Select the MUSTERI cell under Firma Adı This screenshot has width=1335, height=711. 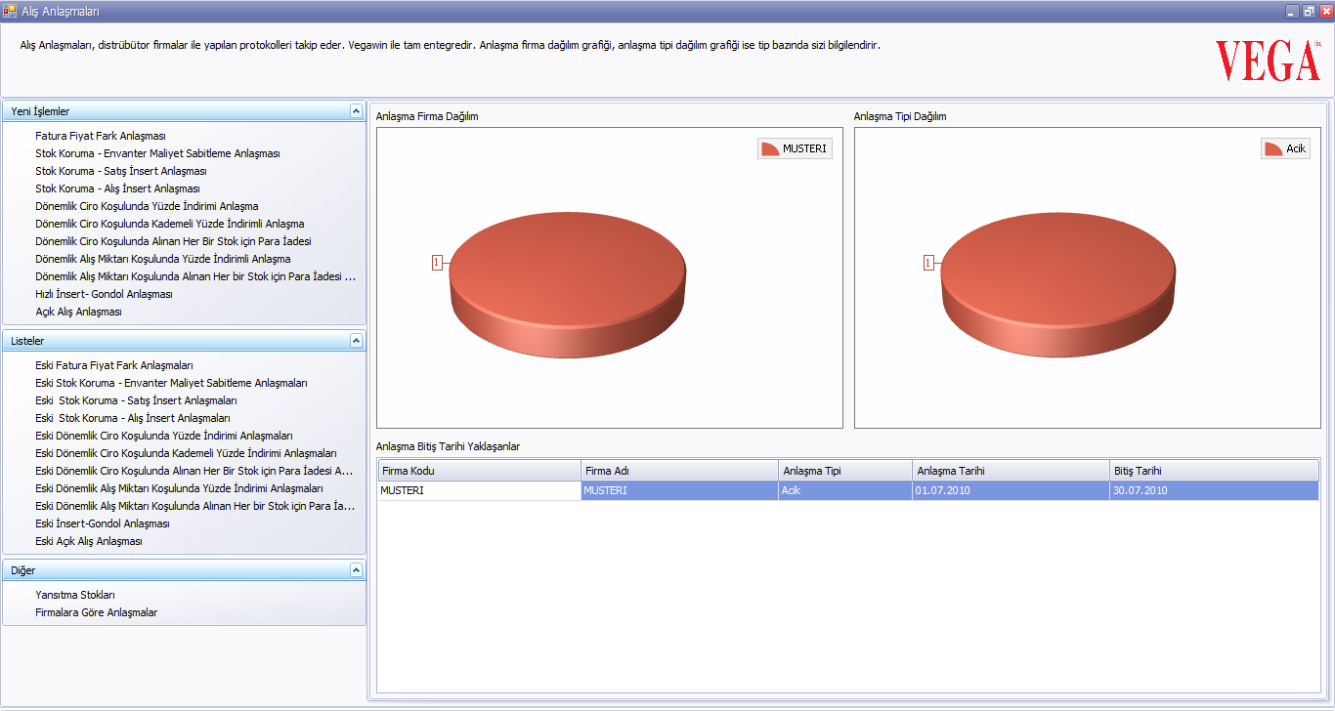point(679,490)
